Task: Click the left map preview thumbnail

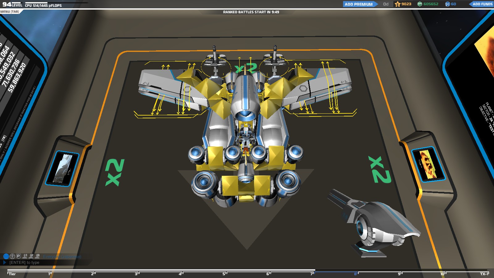Action: point(63,169)
